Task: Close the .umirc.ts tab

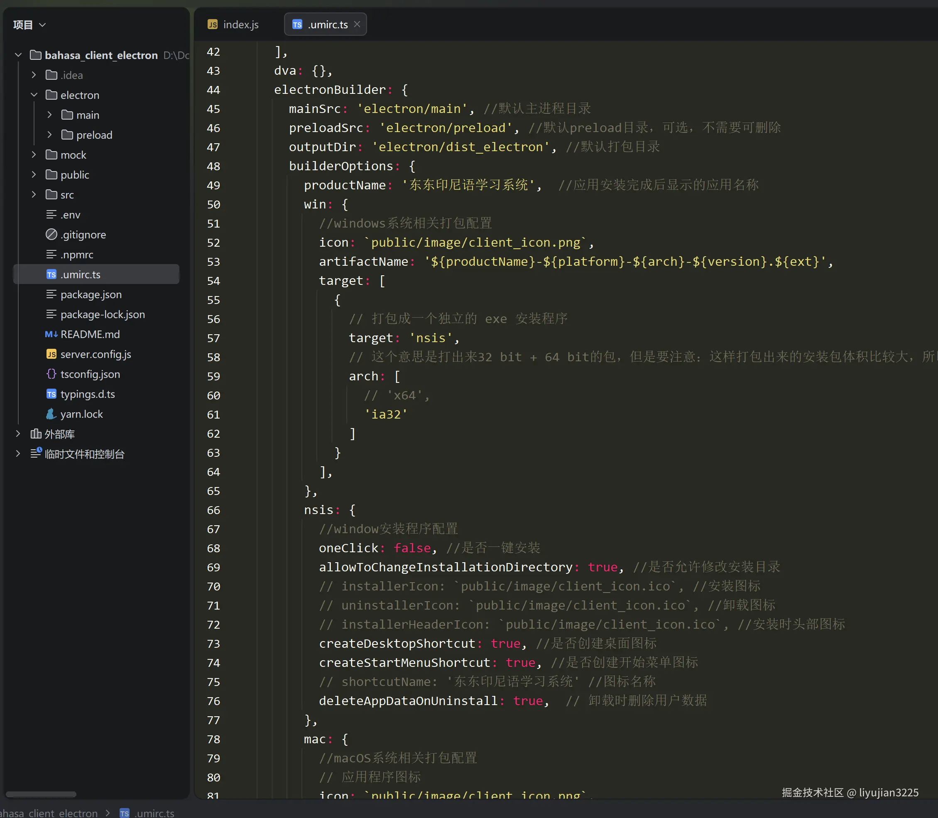Action: point(357,24)
